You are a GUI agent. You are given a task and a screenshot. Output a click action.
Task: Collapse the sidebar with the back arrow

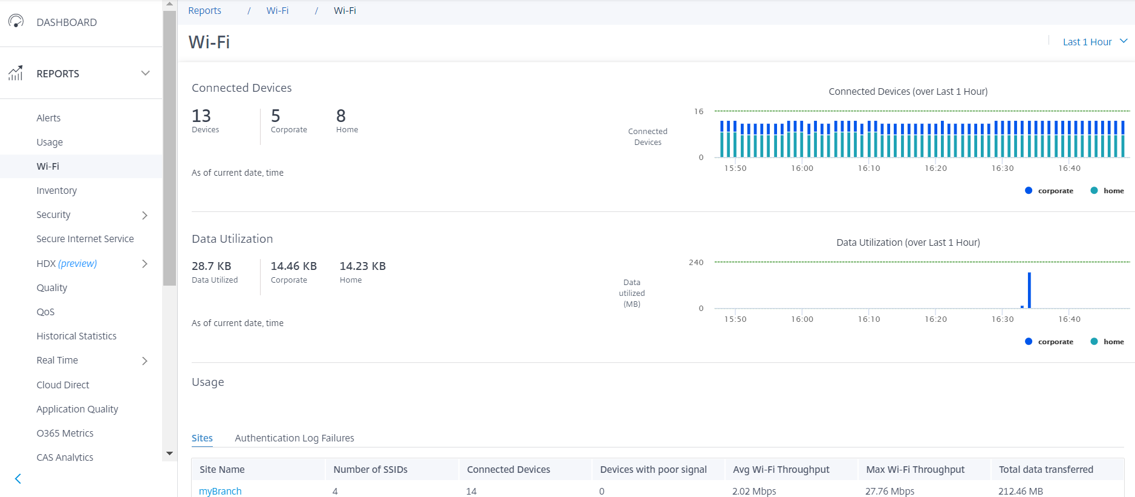(18, 479)
